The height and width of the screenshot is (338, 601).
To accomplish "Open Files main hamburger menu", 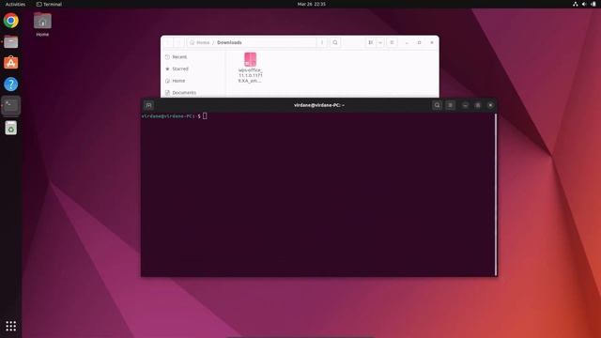I will point(392,42).
